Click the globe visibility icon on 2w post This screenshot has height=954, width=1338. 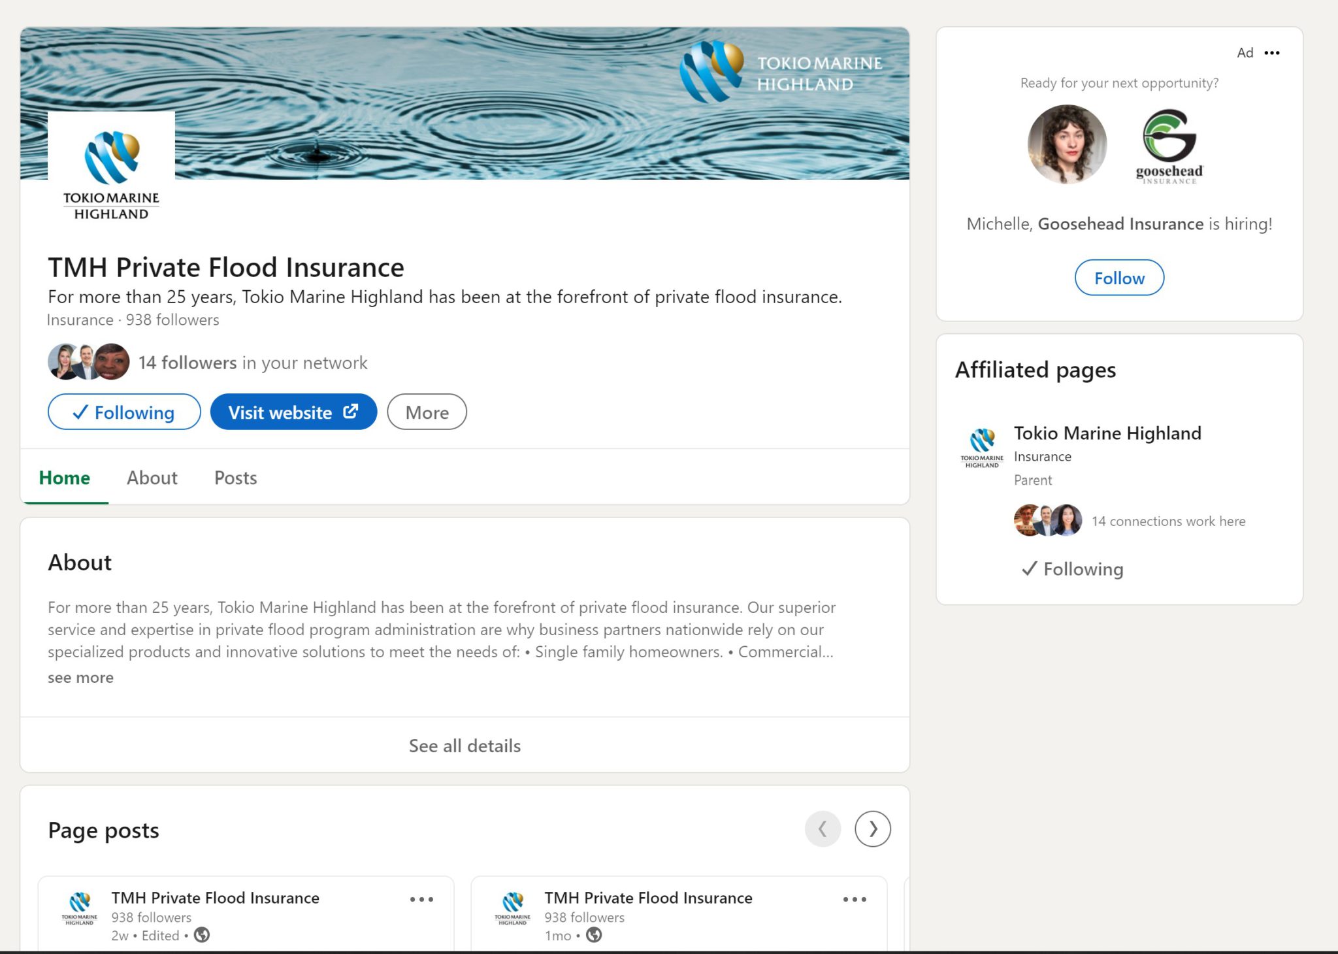202,935
